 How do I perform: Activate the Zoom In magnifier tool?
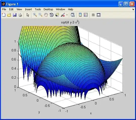35,15
